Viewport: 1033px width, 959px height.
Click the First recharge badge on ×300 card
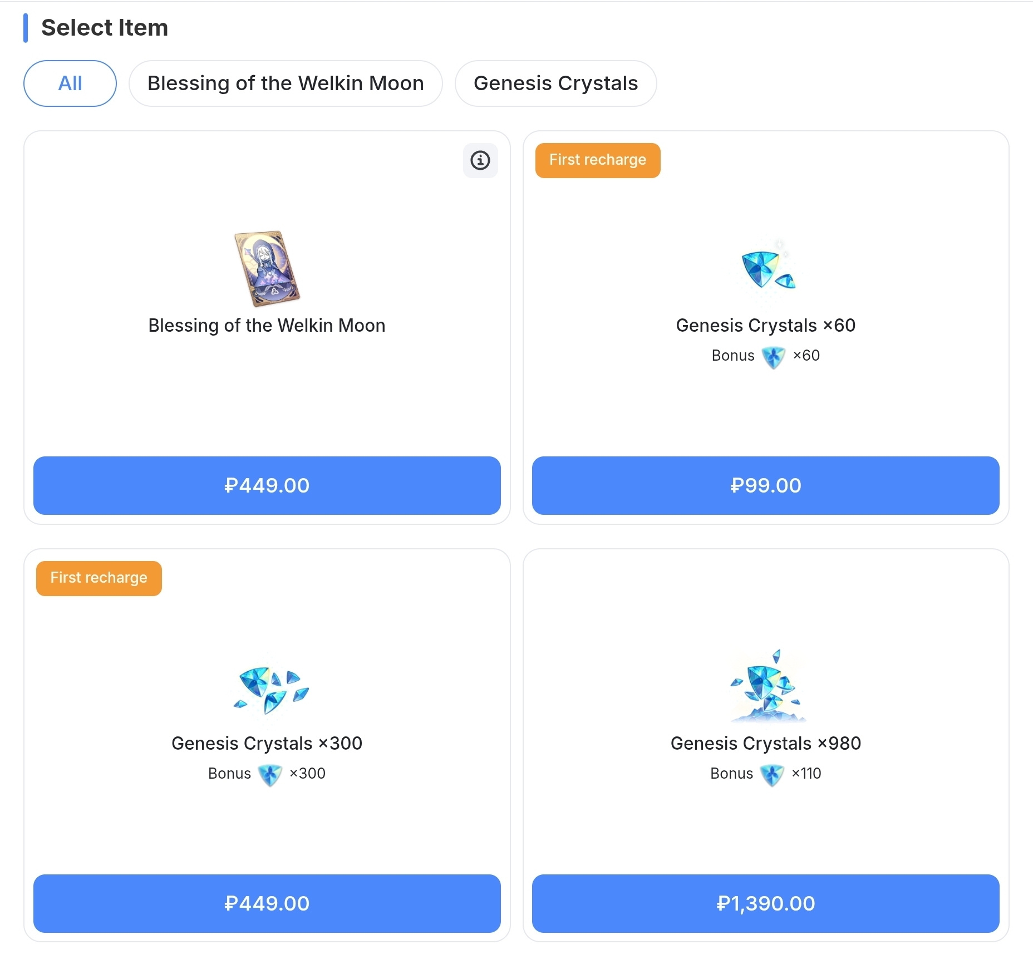coord(99,578)
